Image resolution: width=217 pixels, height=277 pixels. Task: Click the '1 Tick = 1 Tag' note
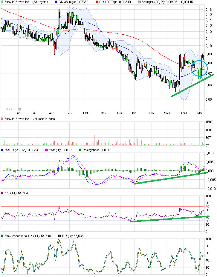[x=12, y=109]
